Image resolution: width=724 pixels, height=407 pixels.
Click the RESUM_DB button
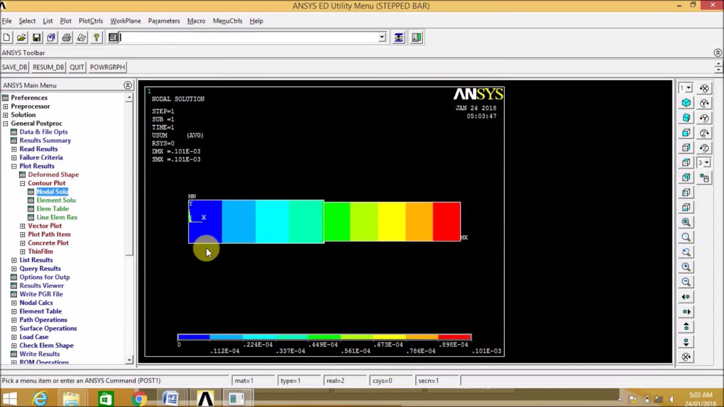[x=48, y=67]
